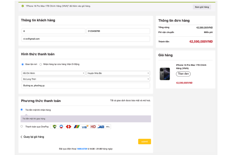This screenshot has width=233, height=155.
Task: Click the Titan đen color option tag
Action: click(x=183, y=74)
